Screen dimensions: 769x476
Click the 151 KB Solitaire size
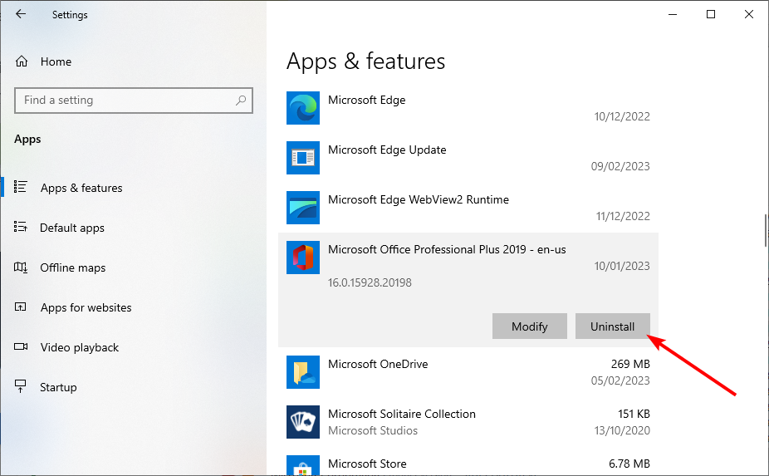pos(634,414)
